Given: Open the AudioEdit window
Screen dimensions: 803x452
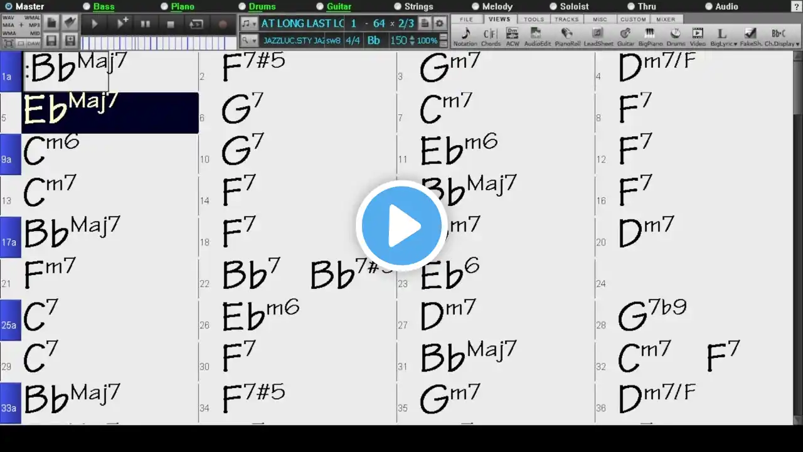Looking at the screenshot, I should click(x=537, y=37).
